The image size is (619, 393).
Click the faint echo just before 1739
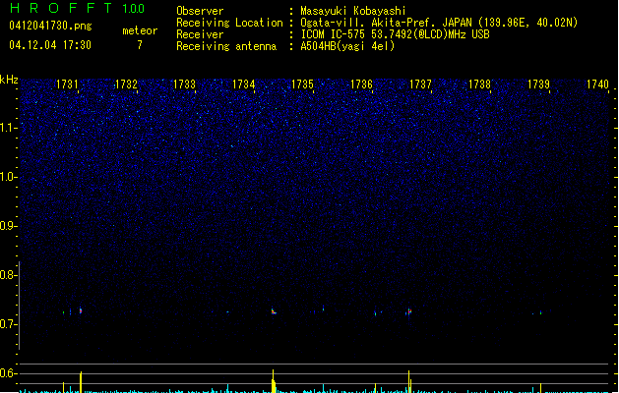click(540, 313)
